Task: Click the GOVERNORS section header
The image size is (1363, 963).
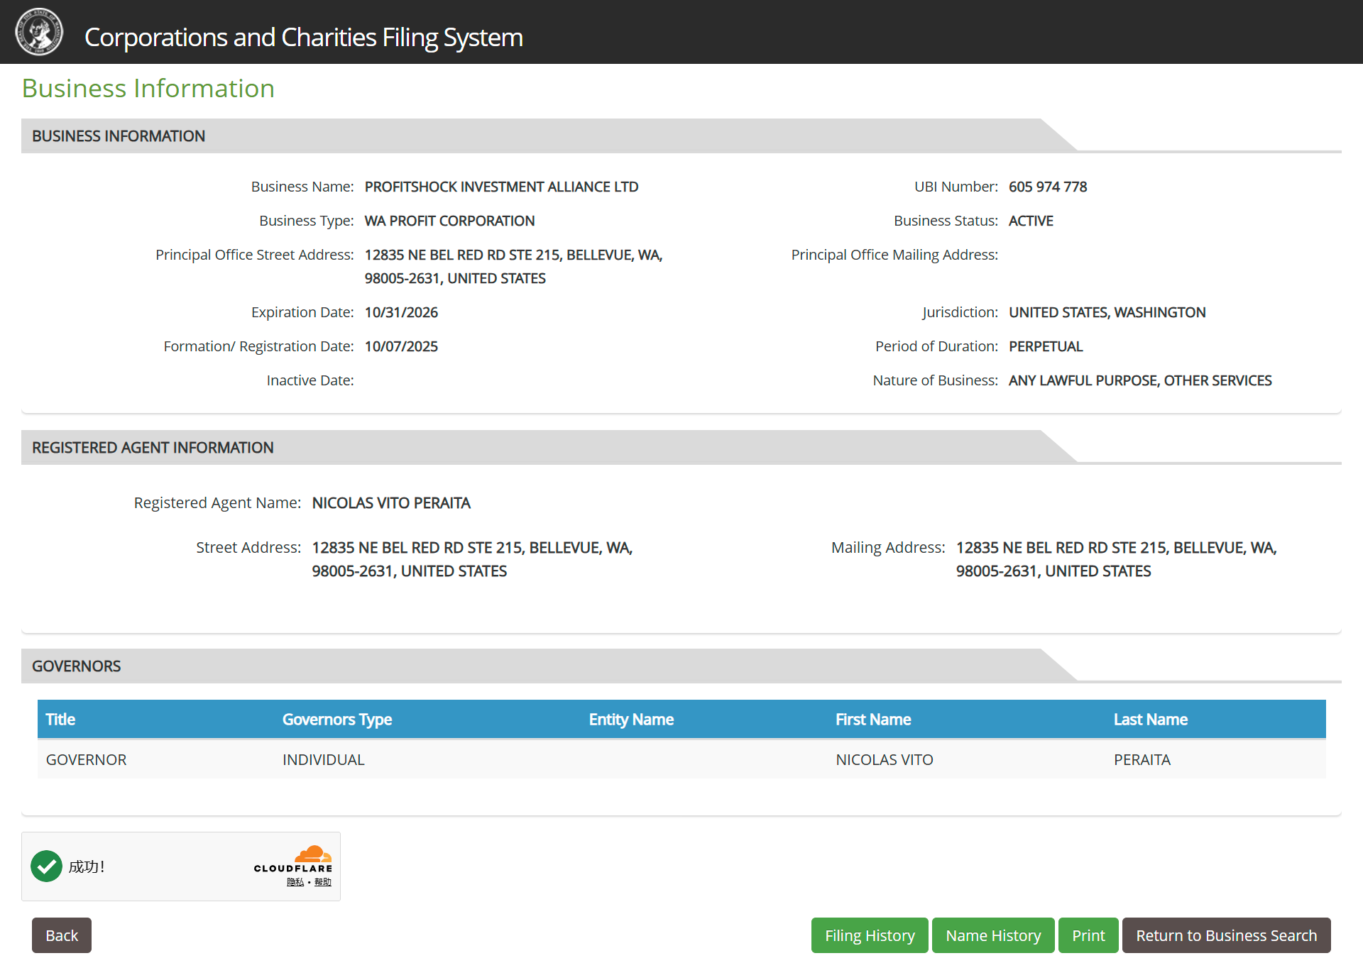Action: [x=76, y=666]
